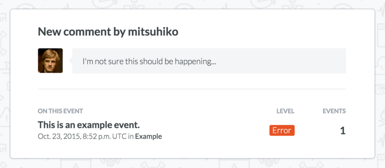Click the orange Error level badge
385x168 pixels.
click(282, 130)
